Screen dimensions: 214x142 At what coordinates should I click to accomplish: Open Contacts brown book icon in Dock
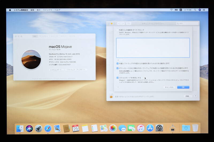pos(66,128)
